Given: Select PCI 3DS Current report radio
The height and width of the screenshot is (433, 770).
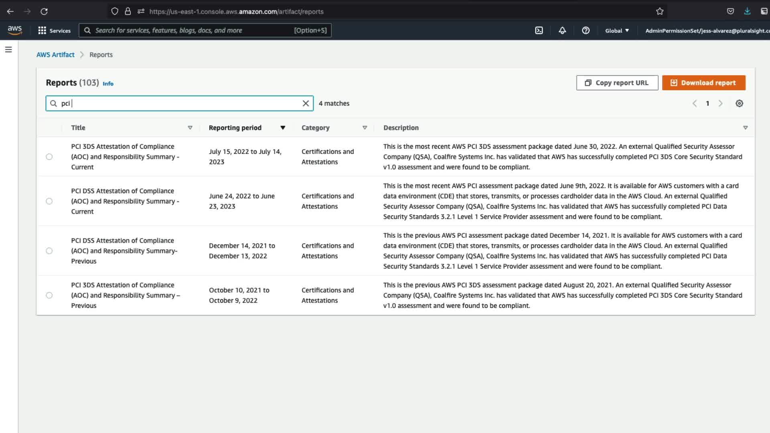Looking at the screenshot, I should point(49,157).
